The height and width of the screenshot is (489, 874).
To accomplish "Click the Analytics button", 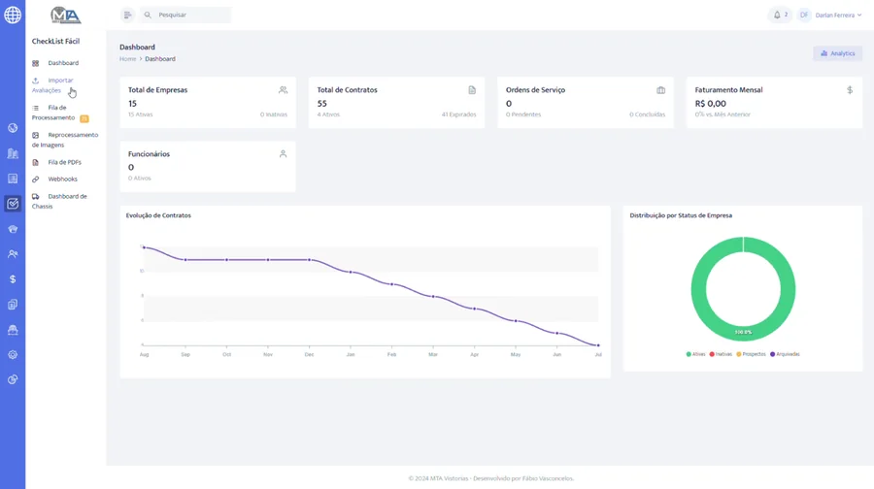I will pyautogui.click(x=838, y=53).
